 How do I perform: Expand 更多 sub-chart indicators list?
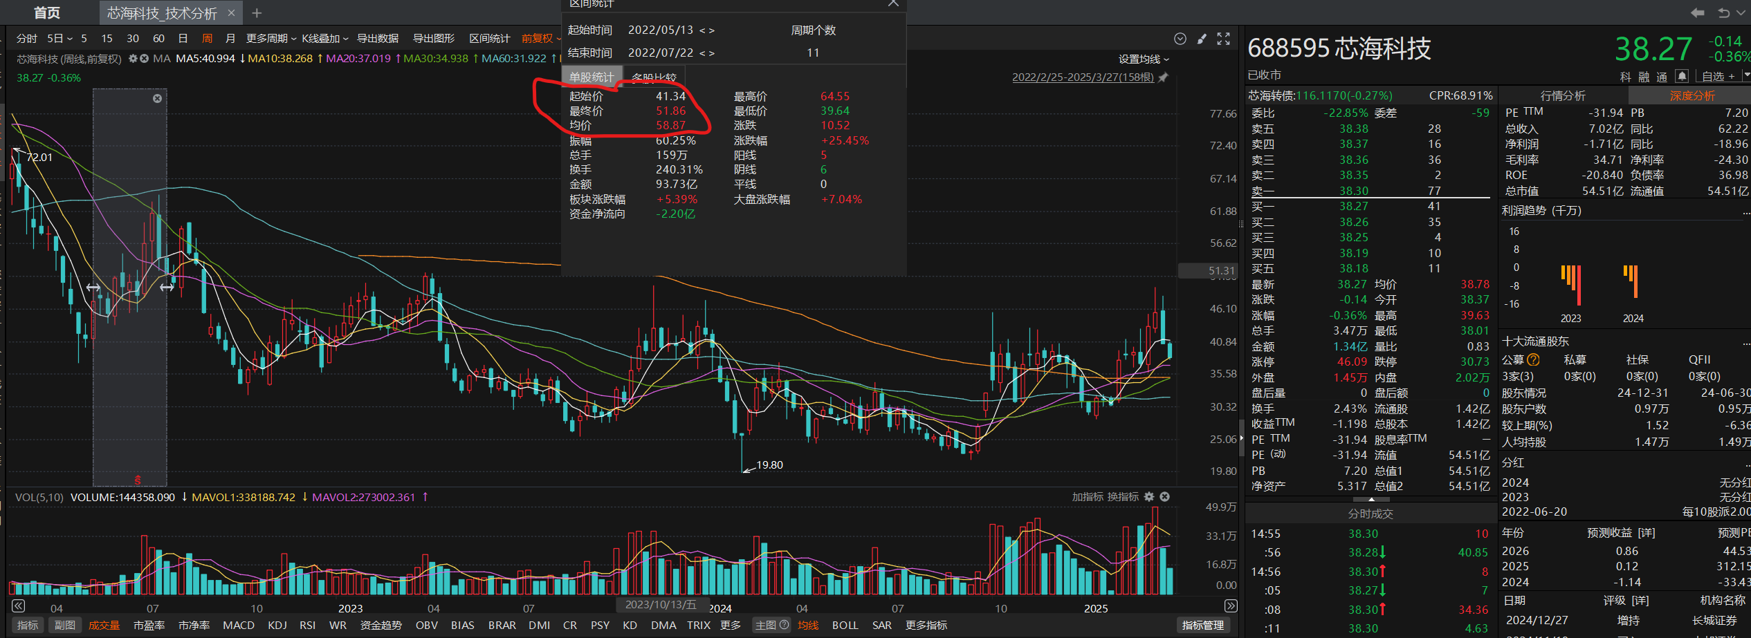click(731, 625)
